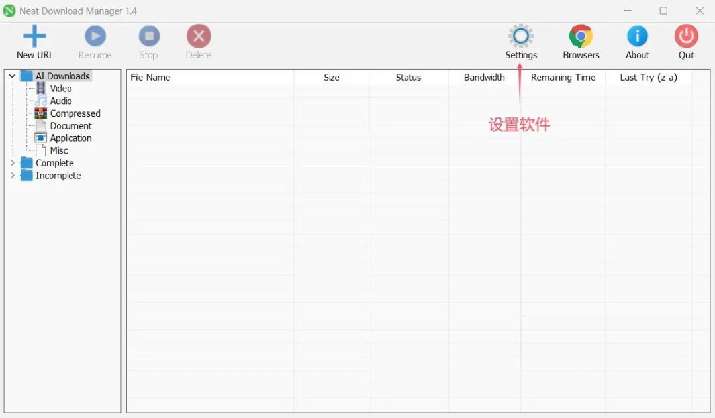
Task: Sort by Bandwidth column header
Action: click(x=484, y=78)
